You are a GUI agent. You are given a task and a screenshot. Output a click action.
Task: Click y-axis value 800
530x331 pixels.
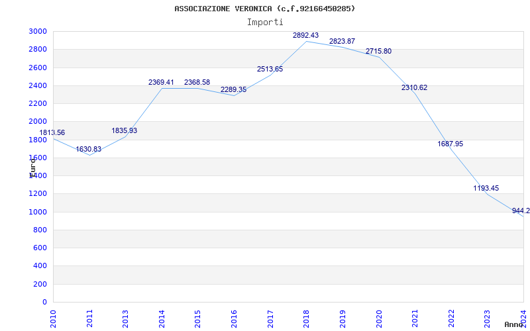pyautogui.click(x=40, y=230)
